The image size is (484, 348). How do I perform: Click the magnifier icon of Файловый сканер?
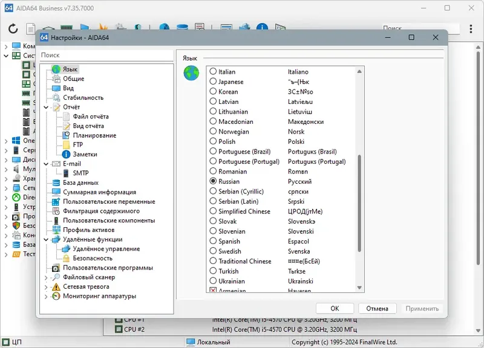pos(56,277)
